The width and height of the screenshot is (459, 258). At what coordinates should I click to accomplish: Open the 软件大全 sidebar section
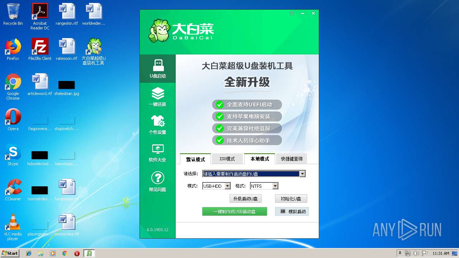(158, 153)
